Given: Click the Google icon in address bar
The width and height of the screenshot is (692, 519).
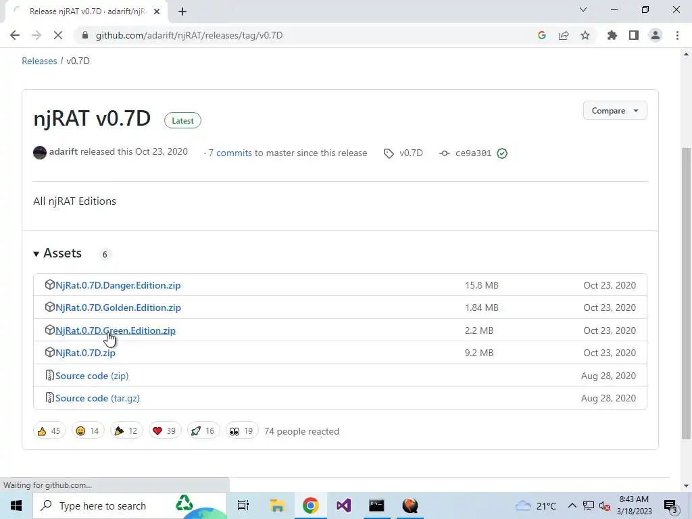Looking at the screenshot, I should 542,35.
